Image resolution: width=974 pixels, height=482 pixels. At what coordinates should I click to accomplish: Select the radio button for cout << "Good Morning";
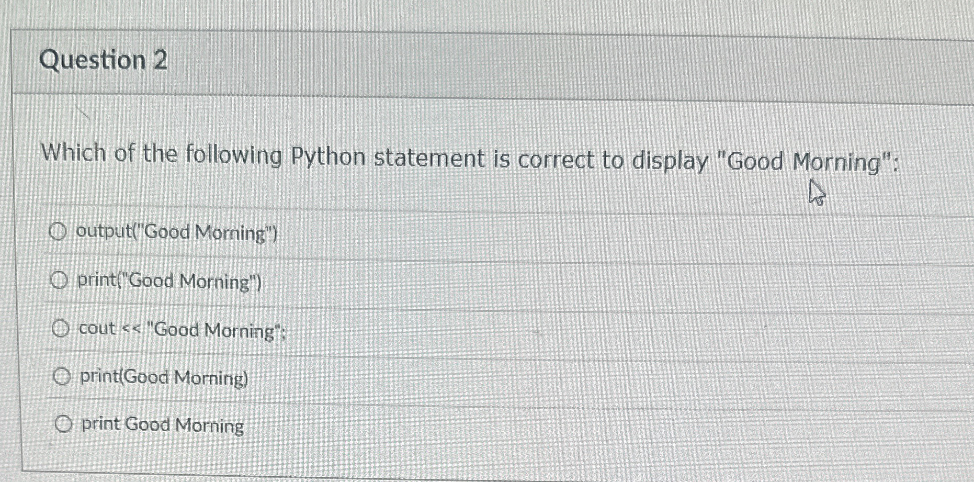(x=61, y=328)
